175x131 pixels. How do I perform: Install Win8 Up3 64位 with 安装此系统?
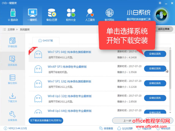[x=155, y=112]
